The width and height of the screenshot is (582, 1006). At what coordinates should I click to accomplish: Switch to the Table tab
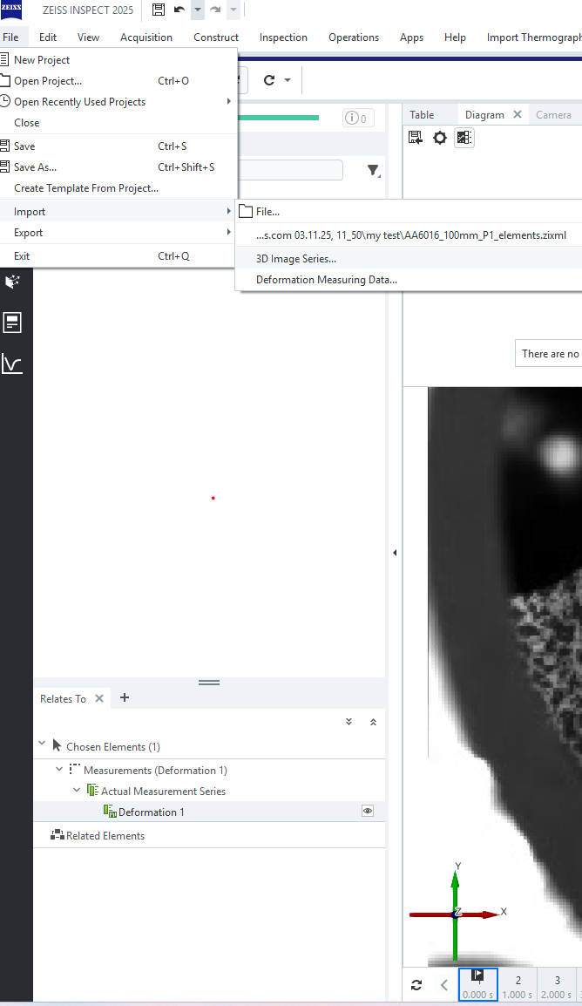click(422, 115)
